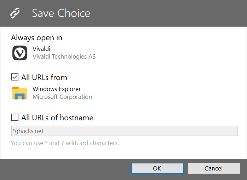Click the Save Choice title text
This screenshot has width=247, height=180.
[x=61, y=13]
